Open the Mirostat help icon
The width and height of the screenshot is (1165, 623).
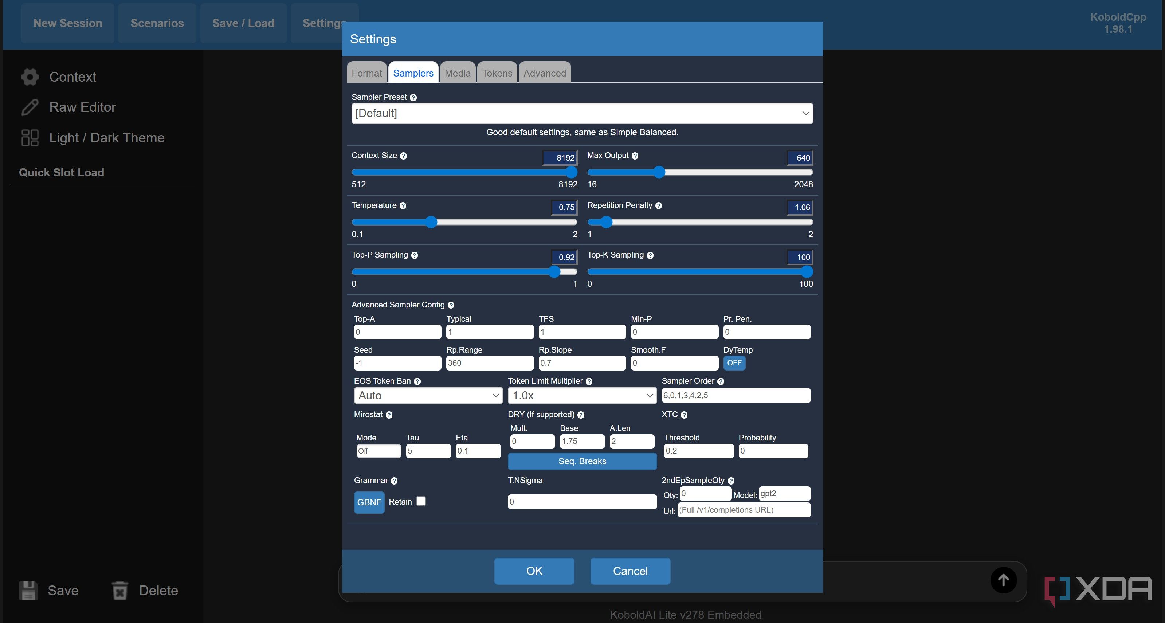coord(389,415)
